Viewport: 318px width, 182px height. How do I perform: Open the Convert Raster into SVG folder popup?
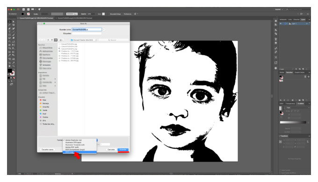coord(84,40)
